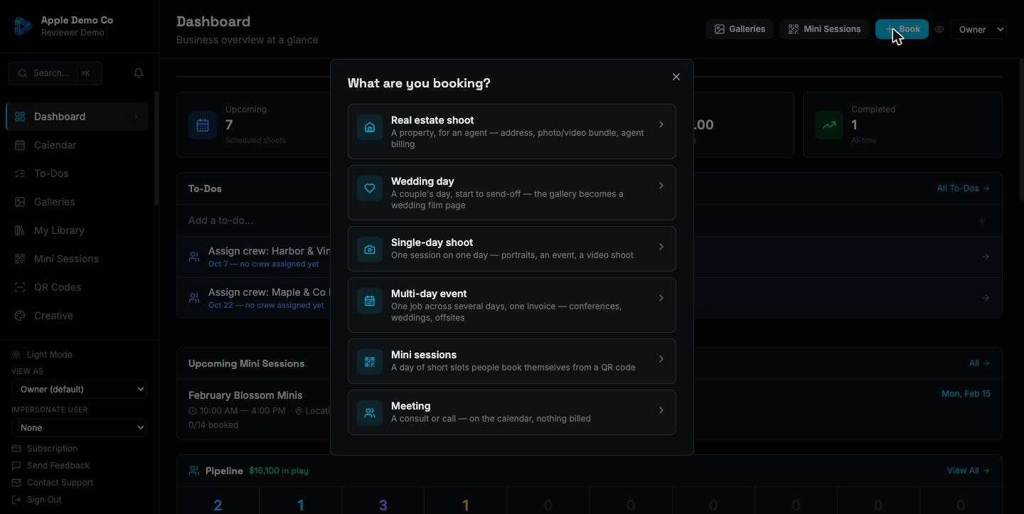
Task: Click the Multi-day event calendar icon
Action: pos(370,301)
